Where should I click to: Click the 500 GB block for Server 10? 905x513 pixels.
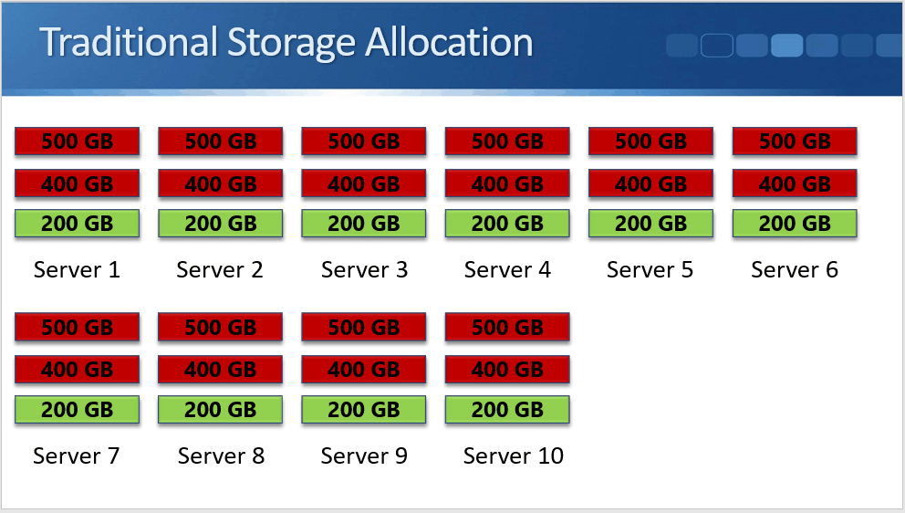(507, 327)
